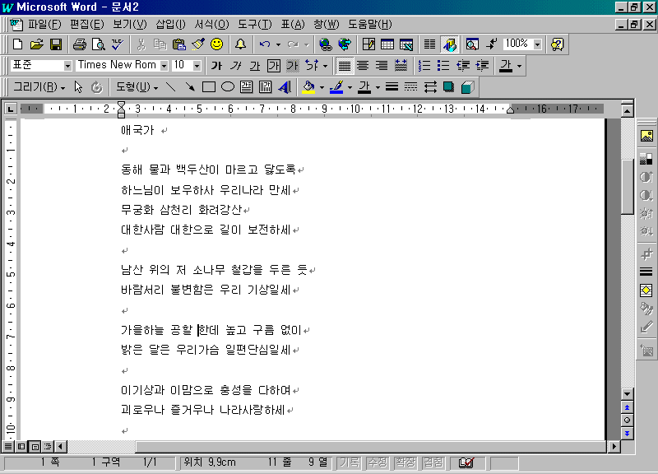Create a new blank document

17,44
